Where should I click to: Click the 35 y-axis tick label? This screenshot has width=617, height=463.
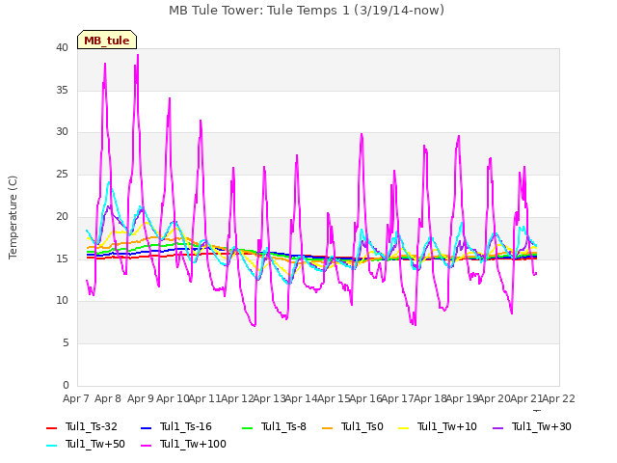[x=62, y=90]
